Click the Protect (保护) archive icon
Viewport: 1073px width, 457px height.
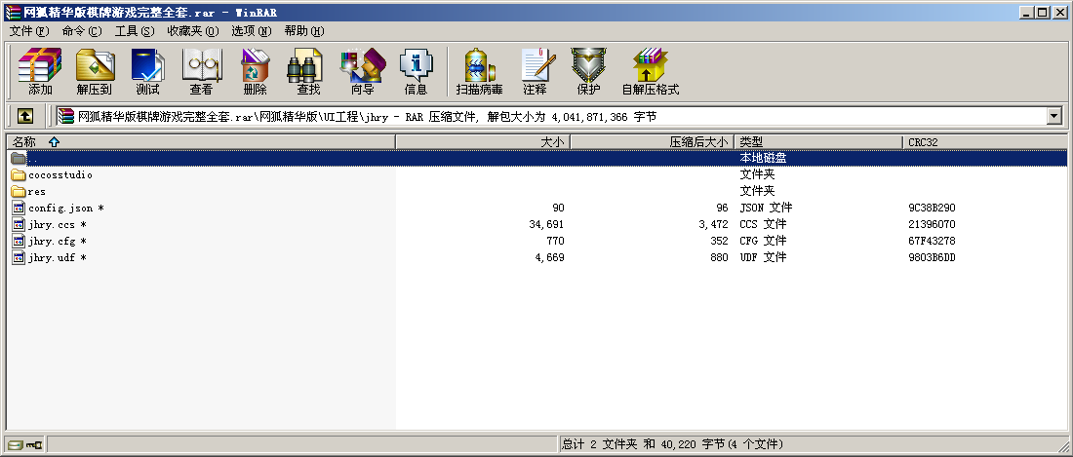588,71
